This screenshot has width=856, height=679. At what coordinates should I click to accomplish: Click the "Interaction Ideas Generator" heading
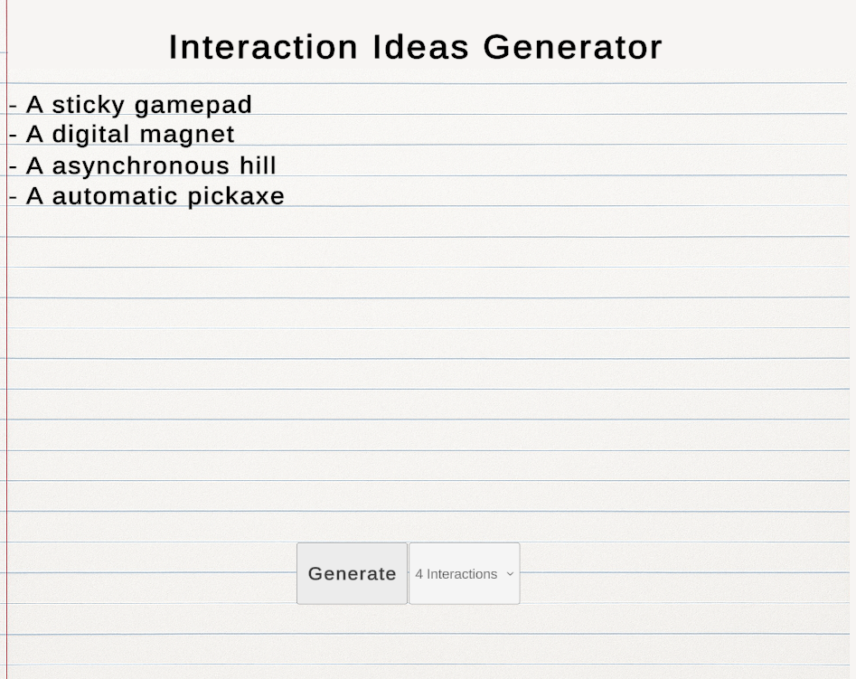[x=416, y=47]
